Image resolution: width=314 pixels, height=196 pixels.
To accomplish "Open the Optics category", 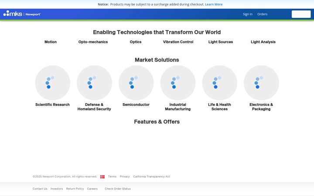I will [x=136, y=42].
